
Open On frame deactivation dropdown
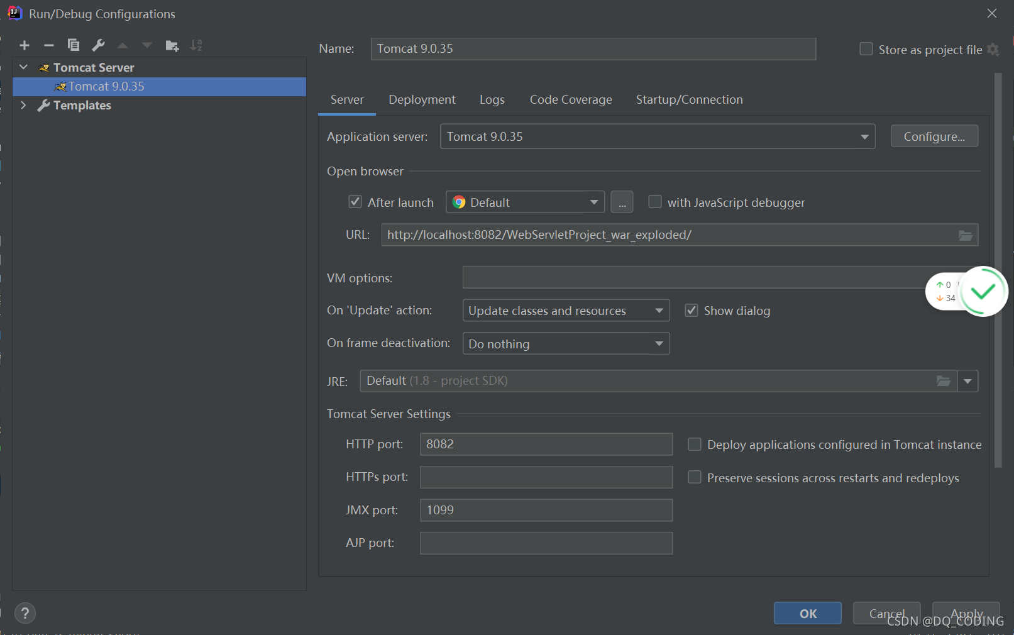566,344
